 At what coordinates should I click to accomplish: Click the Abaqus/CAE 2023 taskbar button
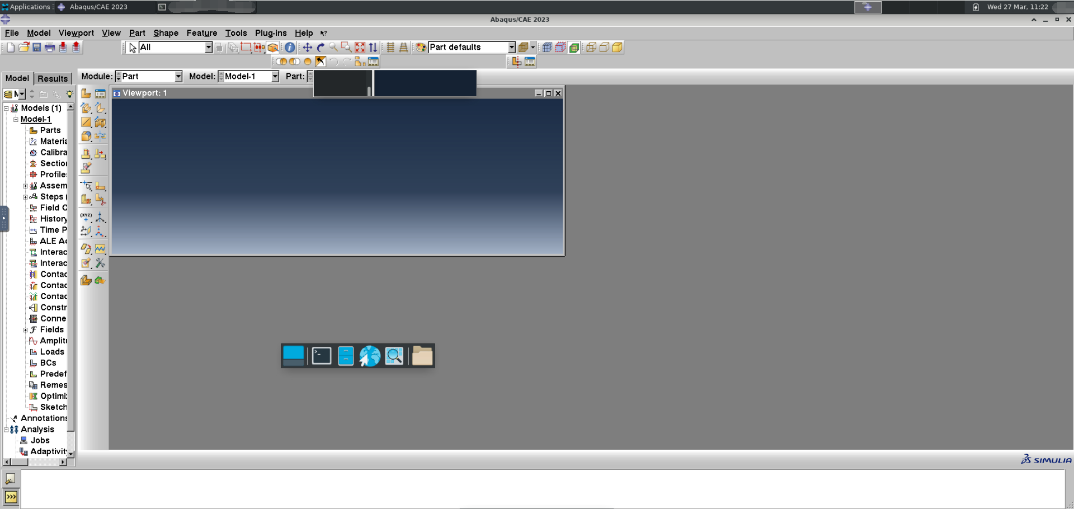pos(93,7)
